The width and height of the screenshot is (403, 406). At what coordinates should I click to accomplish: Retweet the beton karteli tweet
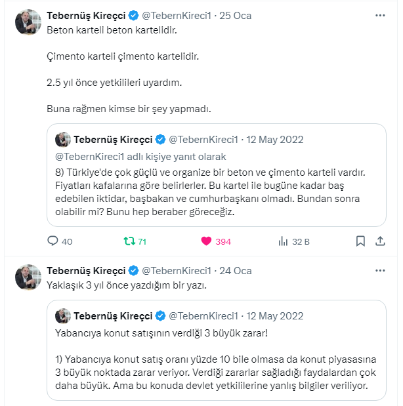130,241
